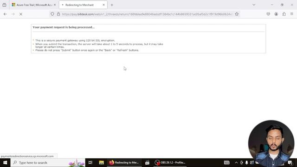Restore down the Firefox window
Screen dimensions: 297x167
point(282,5)
